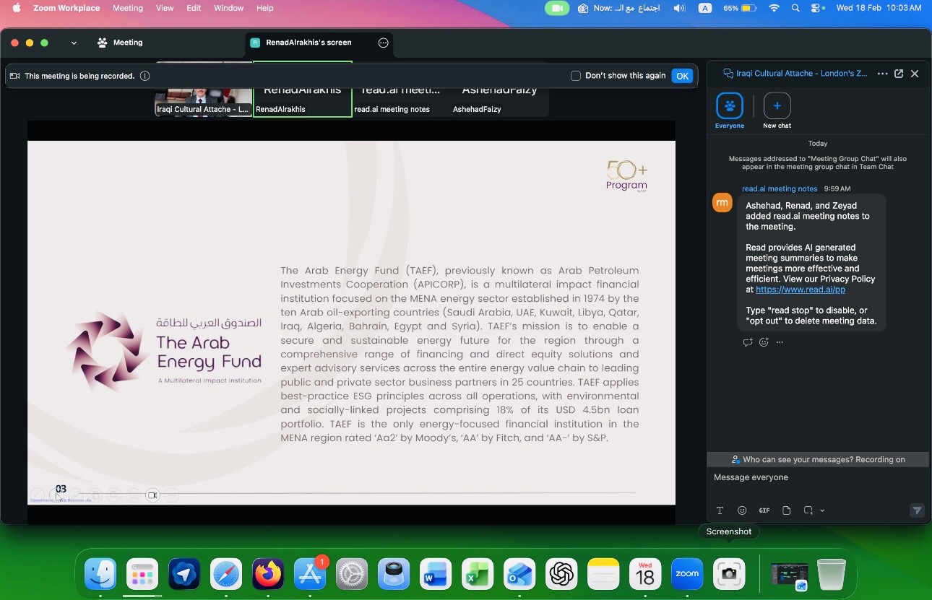Add emoji reaction to read.ai message

764,342
